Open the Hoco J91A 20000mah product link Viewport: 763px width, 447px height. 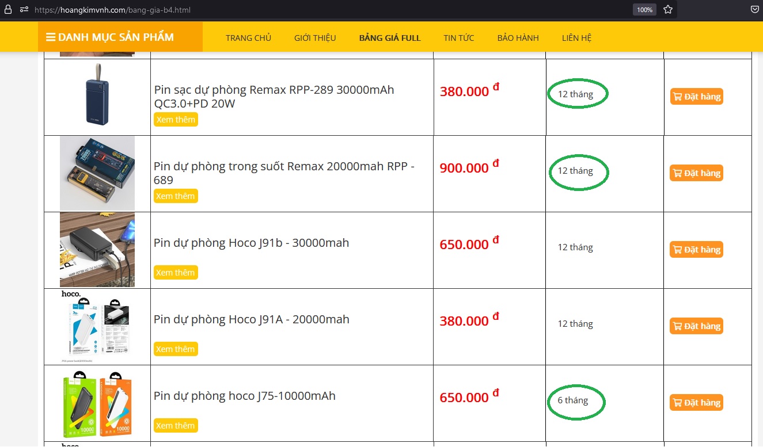pos(251,319)
